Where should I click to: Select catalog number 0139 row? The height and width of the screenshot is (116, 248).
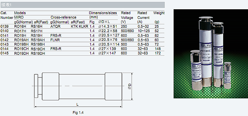pyautogui.click(x=82, y=26)
